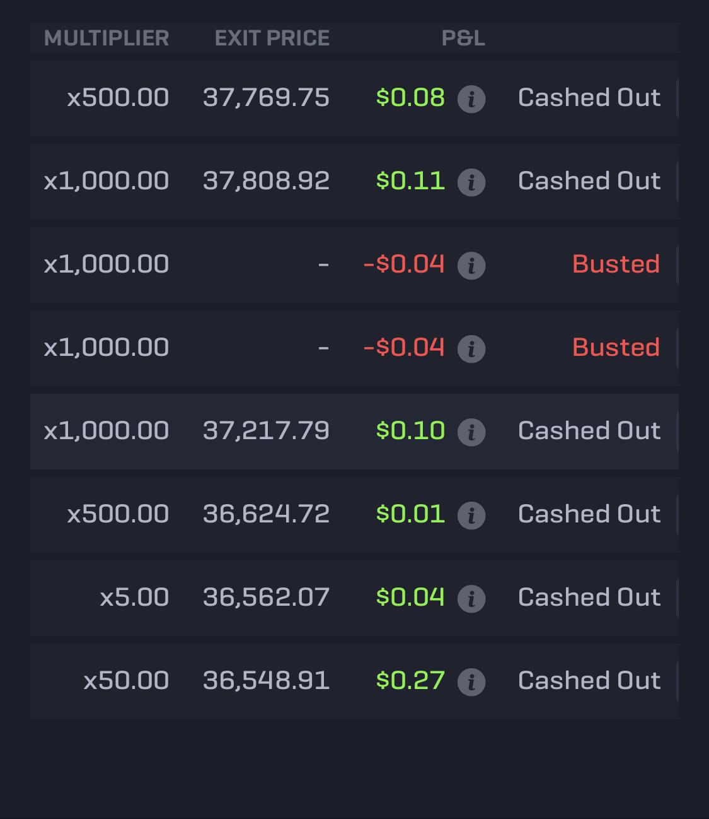Select exit price 36,562.07
The image size is (709, 819).
click(266, 598)
